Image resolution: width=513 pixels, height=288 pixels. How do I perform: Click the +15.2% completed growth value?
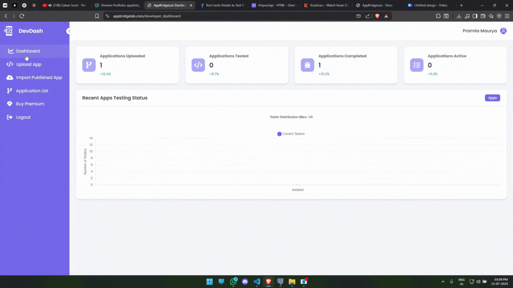point(324,74)
